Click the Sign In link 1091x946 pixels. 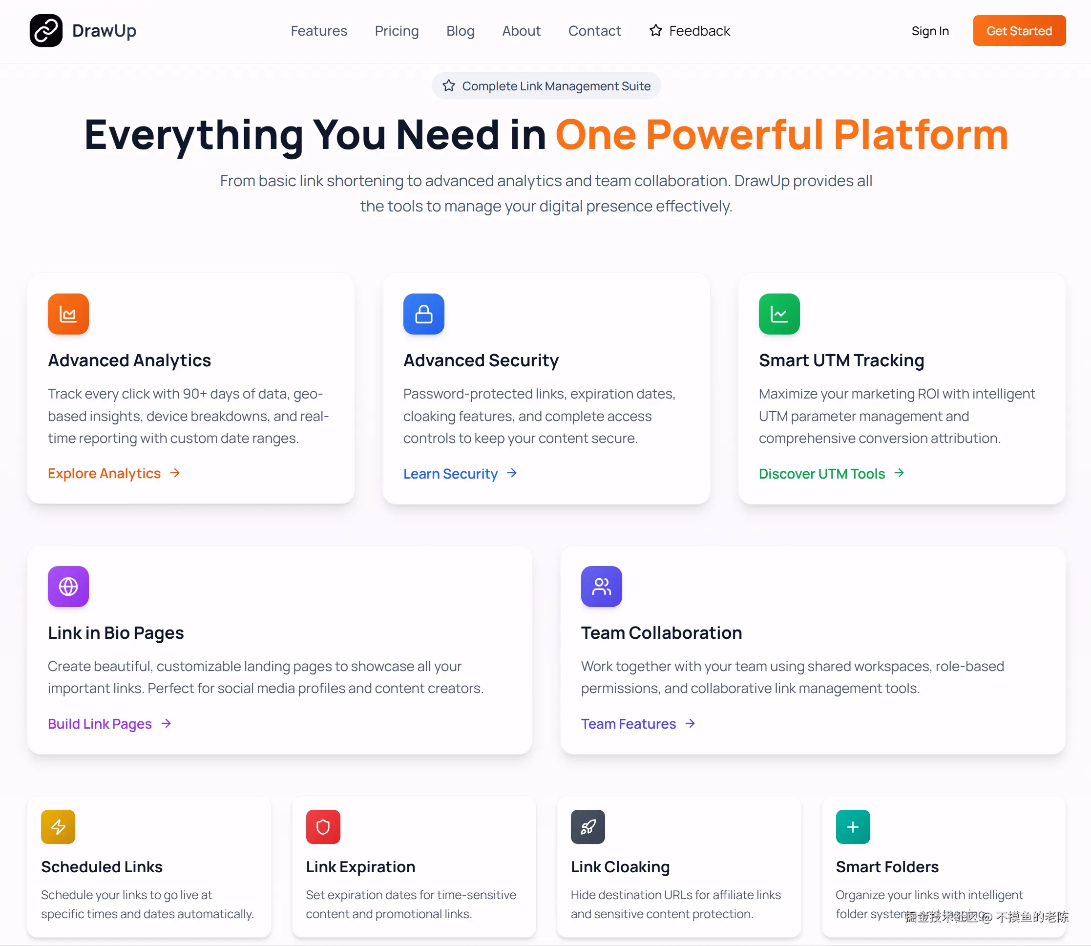click(x=929, y=31)
